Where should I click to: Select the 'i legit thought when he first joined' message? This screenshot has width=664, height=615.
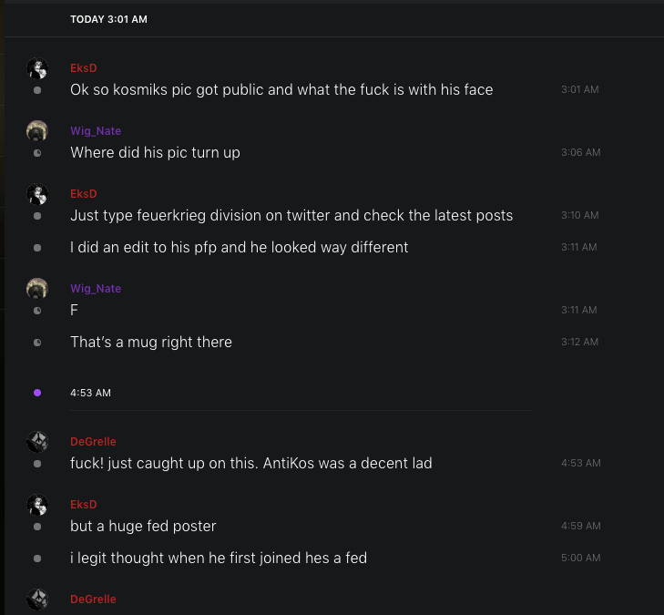pos(219,558)
